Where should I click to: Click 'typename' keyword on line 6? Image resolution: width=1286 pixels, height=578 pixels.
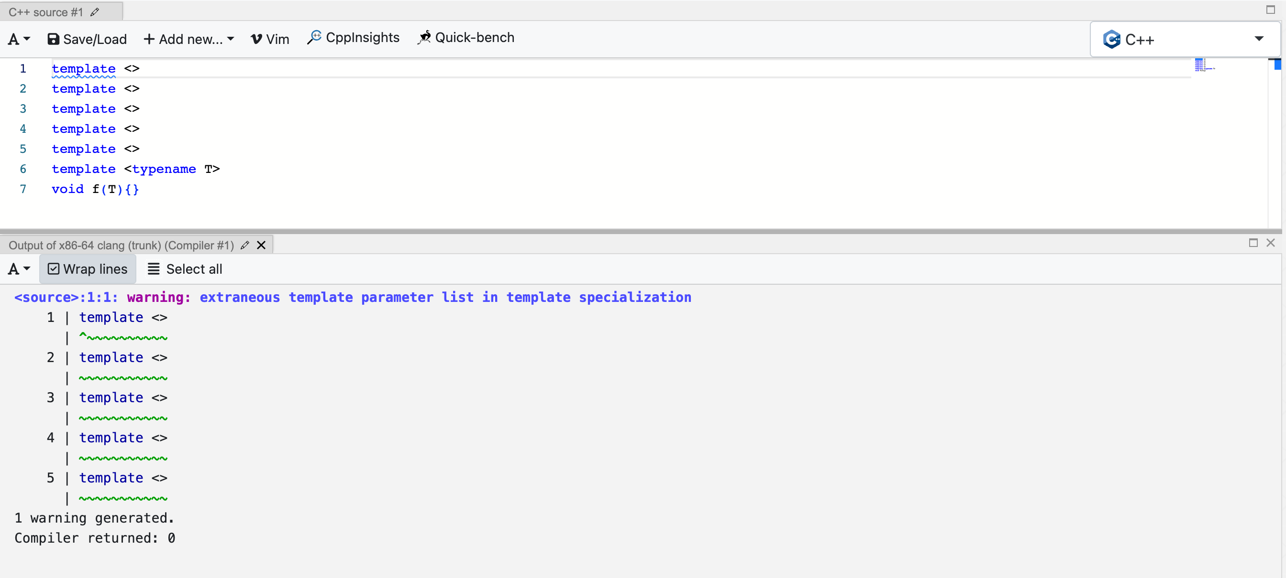[164, 170]
